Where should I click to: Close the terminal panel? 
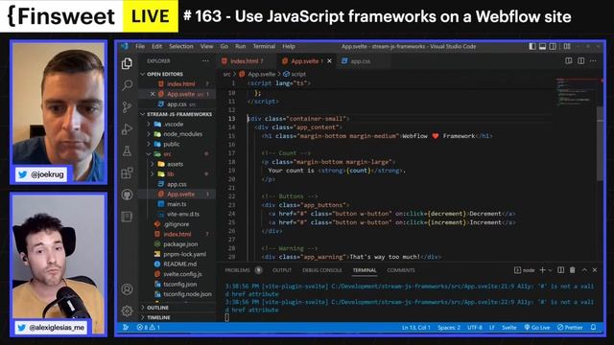click(595, 270)
